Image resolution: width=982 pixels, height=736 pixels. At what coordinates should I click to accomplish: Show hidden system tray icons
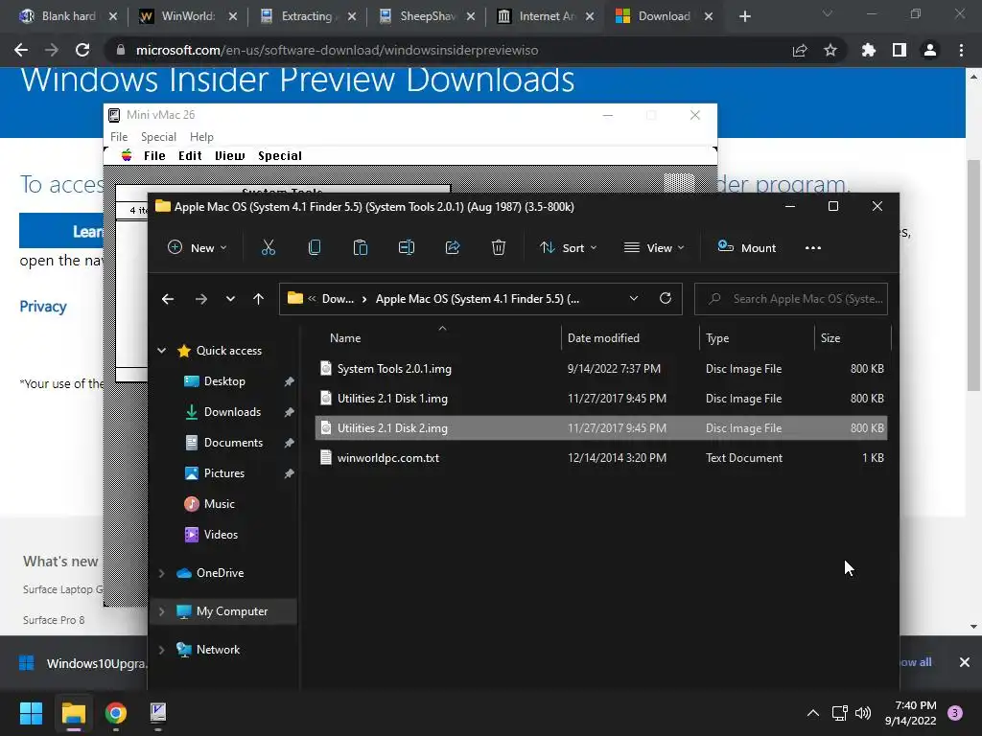click(813, 713)
